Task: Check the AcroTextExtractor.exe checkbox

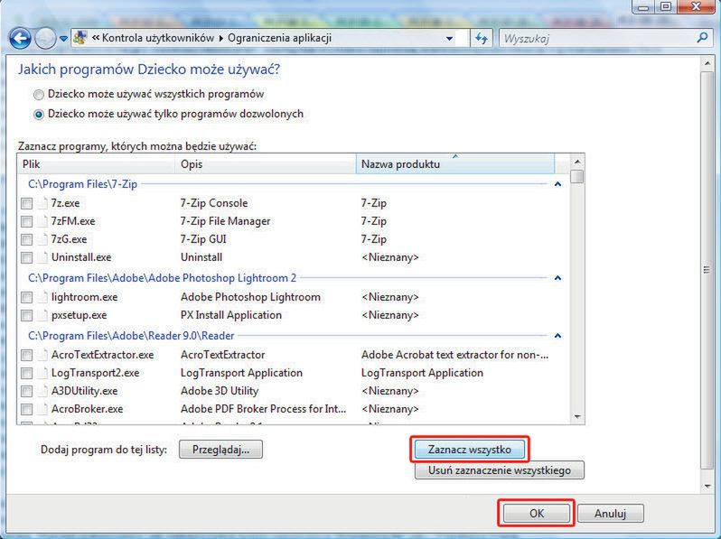Action: 27,355
